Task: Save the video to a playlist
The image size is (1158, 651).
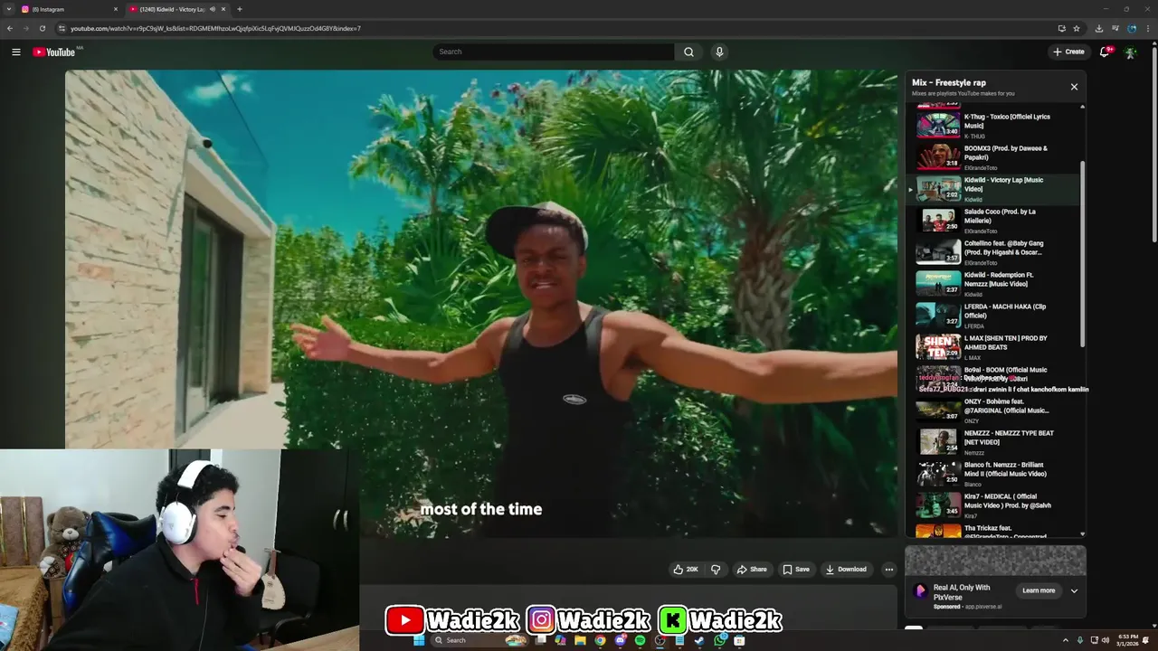Action: tap(796, 570)
